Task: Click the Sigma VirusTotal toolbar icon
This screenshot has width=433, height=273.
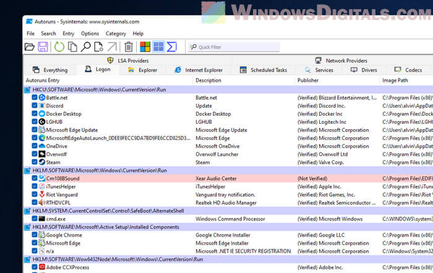Action: coord(171,47)
